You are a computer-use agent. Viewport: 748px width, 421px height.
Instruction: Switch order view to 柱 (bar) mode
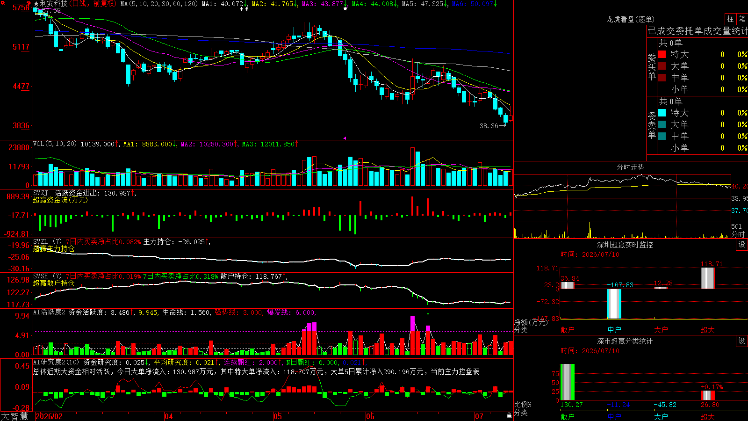coord(730,19)
